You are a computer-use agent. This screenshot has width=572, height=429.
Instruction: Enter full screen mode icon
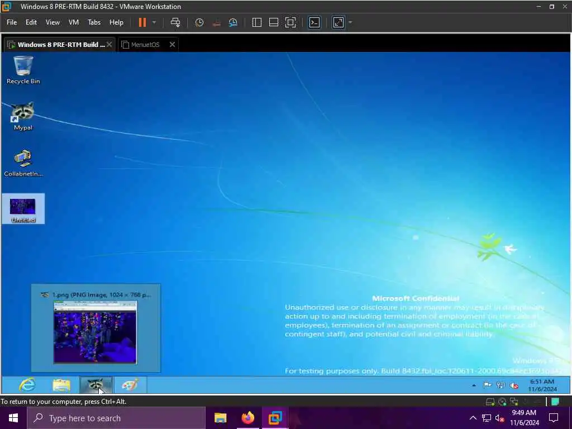290,22
